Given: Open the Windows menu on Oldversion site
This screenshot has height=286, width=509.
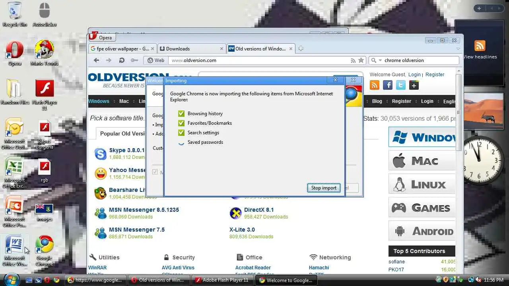Looking at the screenshot, I should [x=99, y=101].
